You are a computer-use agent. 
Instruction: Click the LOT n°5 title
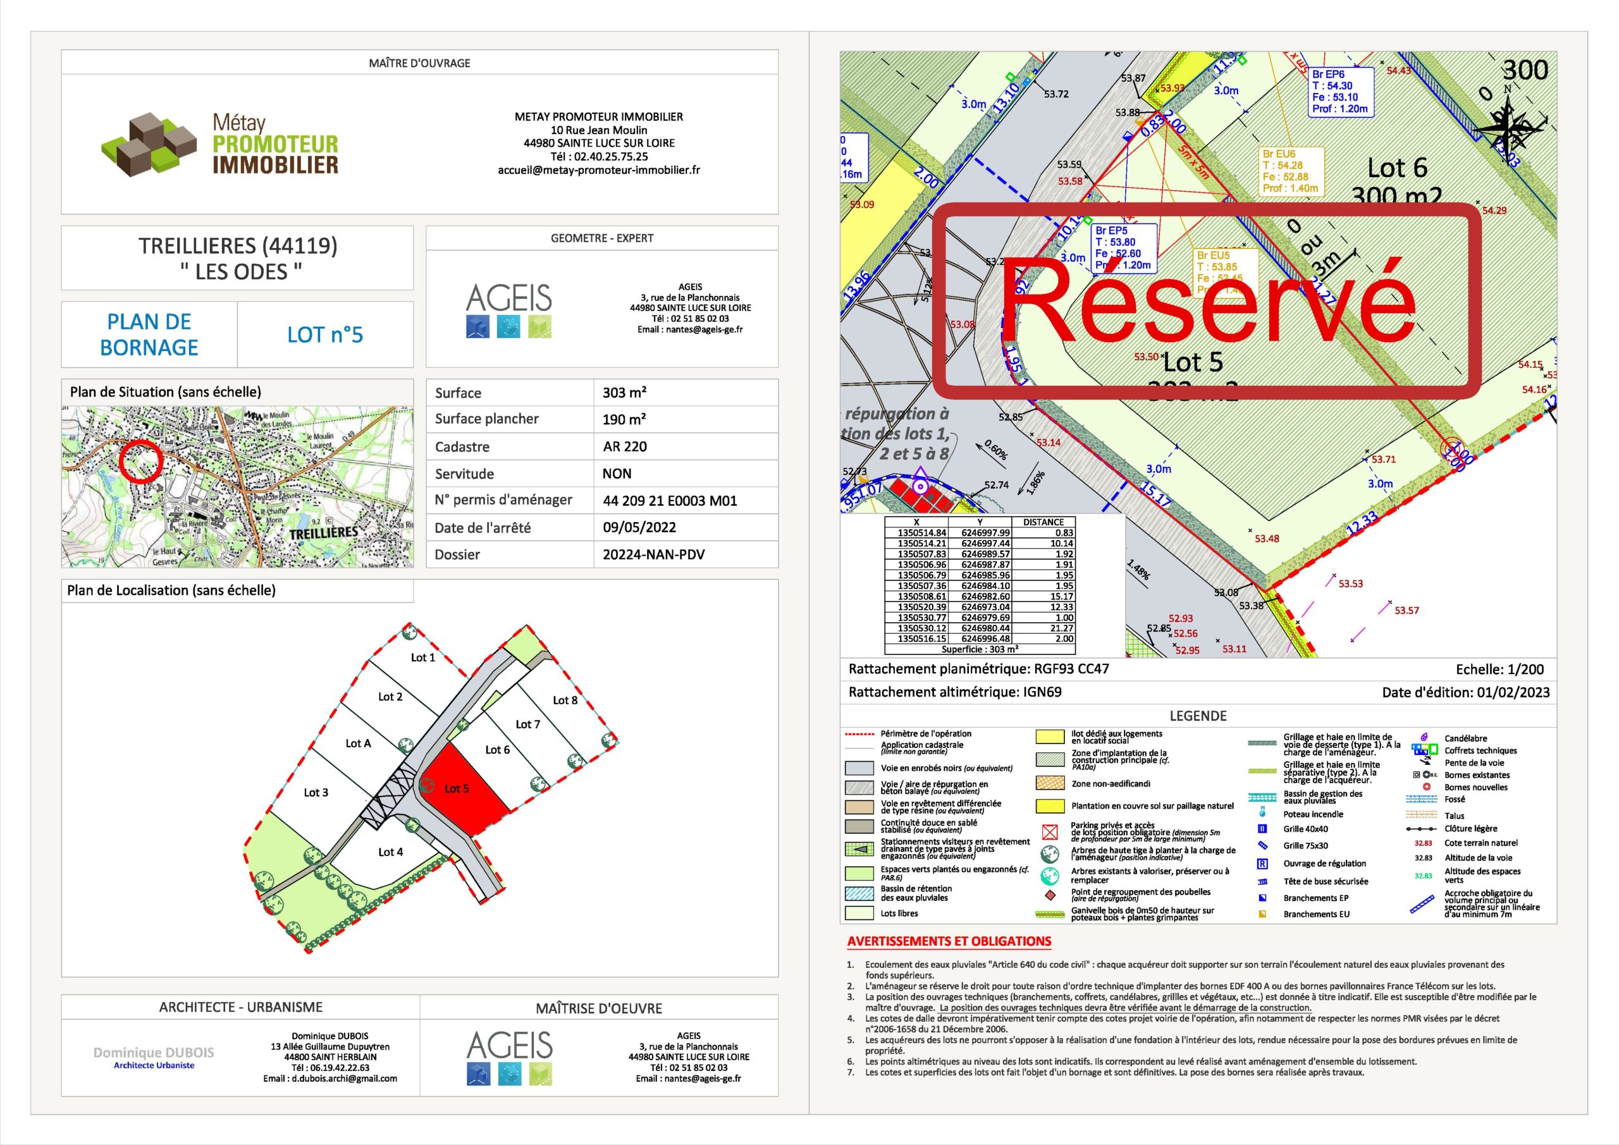325,335
